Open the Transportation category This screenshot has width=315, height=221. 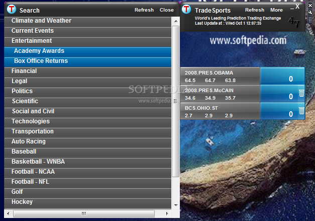coord(88,132)
